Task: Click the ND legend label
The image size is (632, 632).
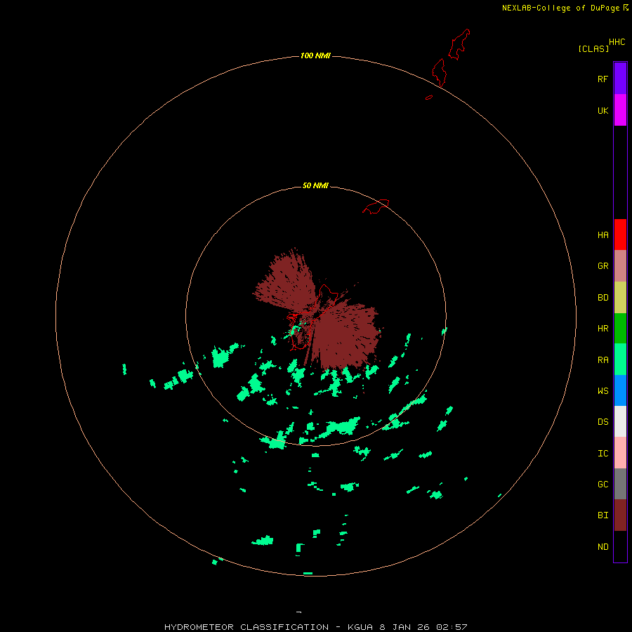Action: pyautogui.click(x=603, y=546)
